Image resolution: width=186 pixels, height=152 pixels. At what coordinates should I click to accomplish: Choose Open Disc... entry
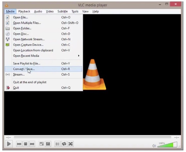[43, 34]
